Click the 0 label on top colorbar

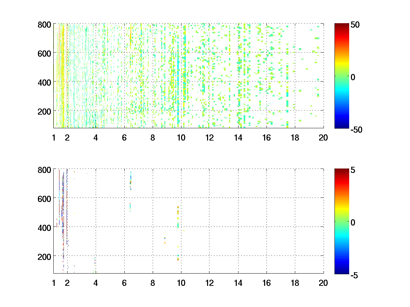coord(353,77)
